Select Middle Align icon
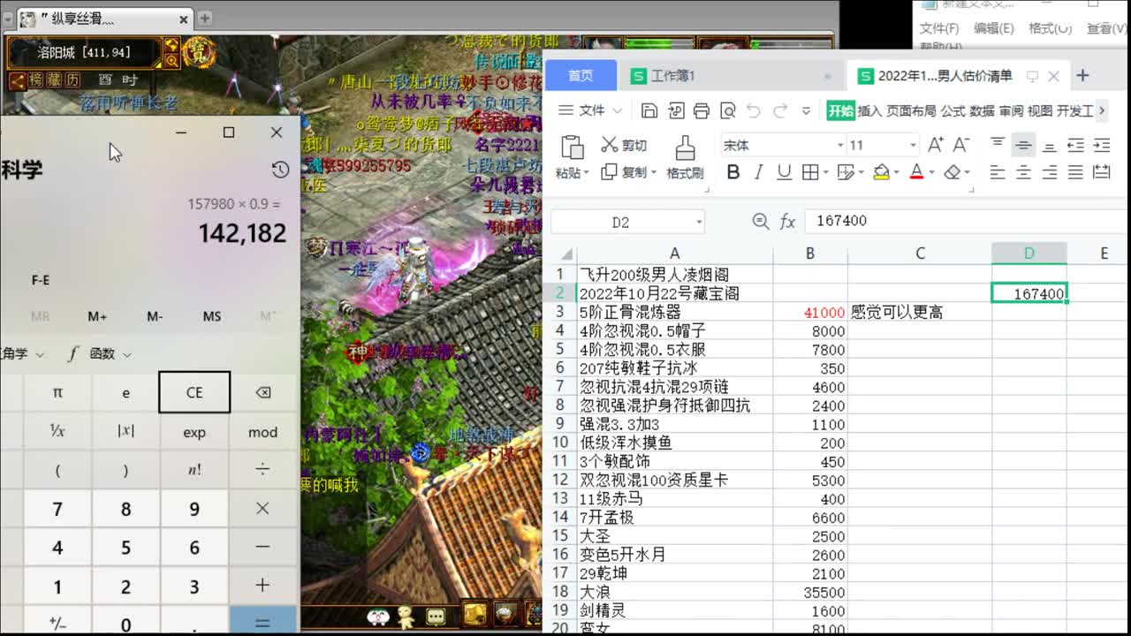Viewport: 1131px width, 636px height. tap(1023, 145)
